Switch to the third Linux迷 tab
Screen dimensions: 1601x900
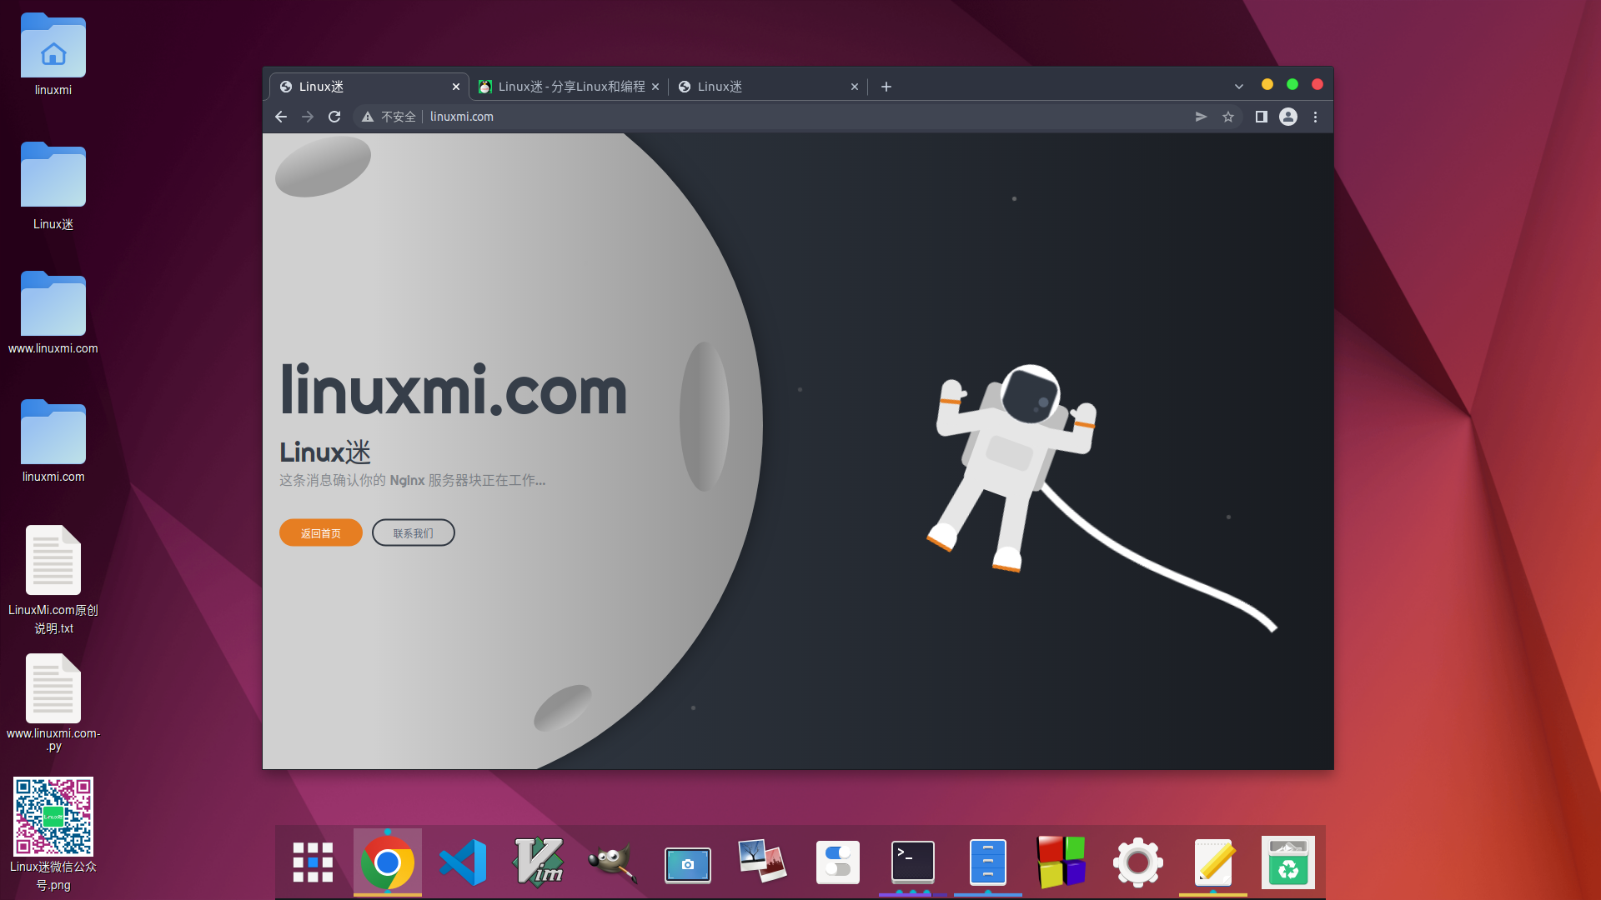767,87
